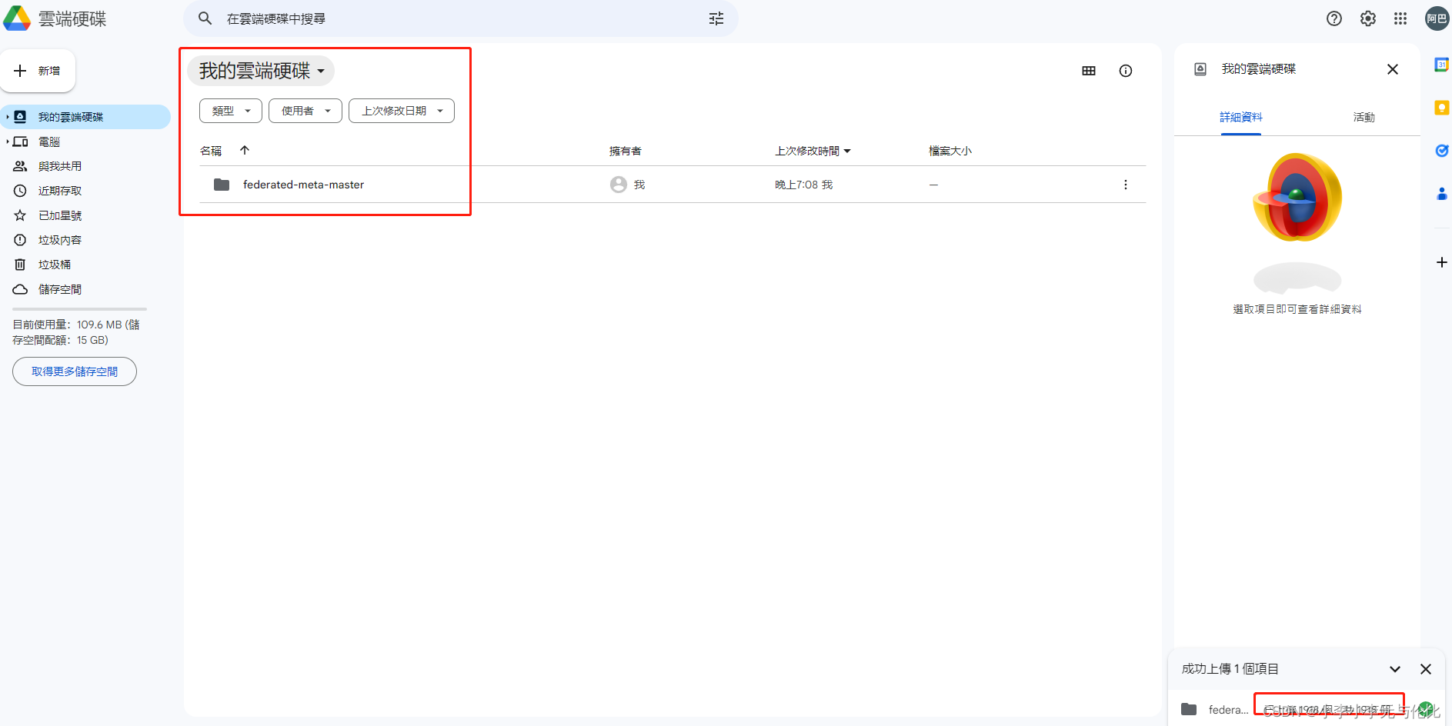Image resolution: width=1452 pixels, height=726 pixels.
Task: Open the help icon
Action: [1334, 18]
